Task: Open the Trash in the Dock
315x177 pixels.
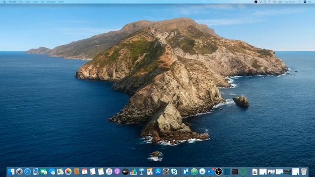Action: coord(304,172)
